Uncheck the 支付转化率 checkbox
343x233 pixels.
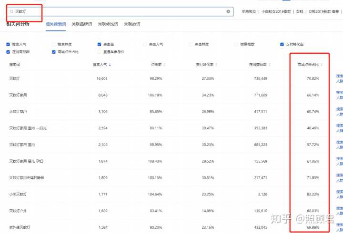[x=282, y=44]
